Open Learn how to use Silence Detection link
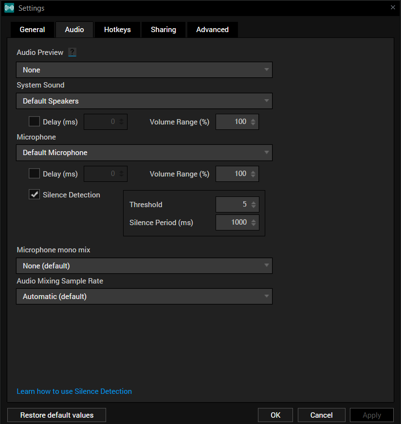 tap(74, 391)
